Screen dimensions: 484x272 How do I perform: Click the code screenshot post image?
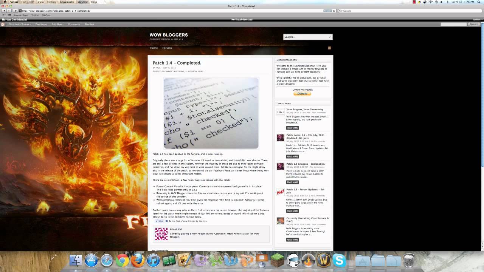point(211,113)
